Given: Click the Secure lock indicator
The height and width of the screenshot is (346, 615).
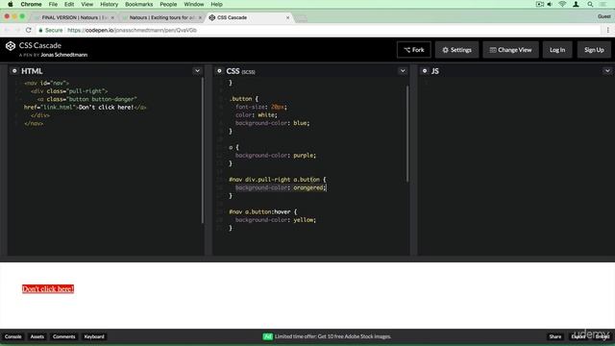Looking at the screenshot, I should [x=51, y=30].
